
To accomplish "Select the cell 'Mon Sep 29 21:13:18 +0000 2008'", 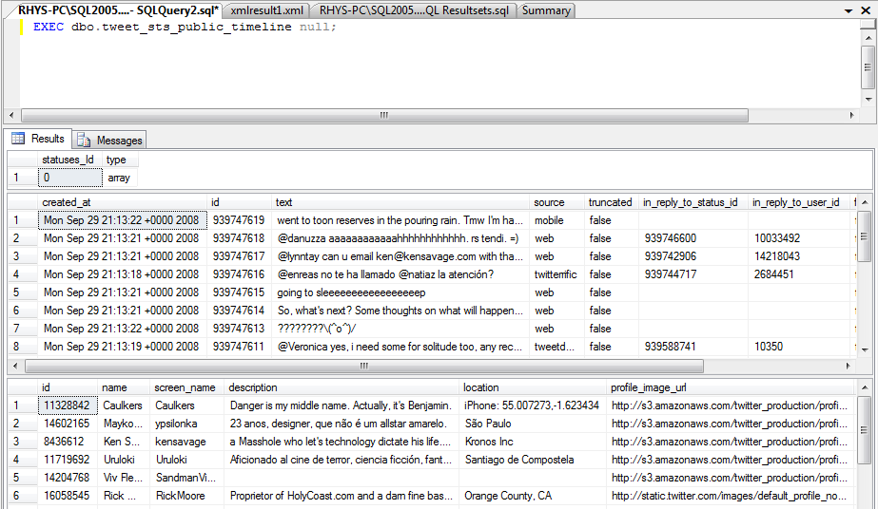I will click(x=122, y=274).
